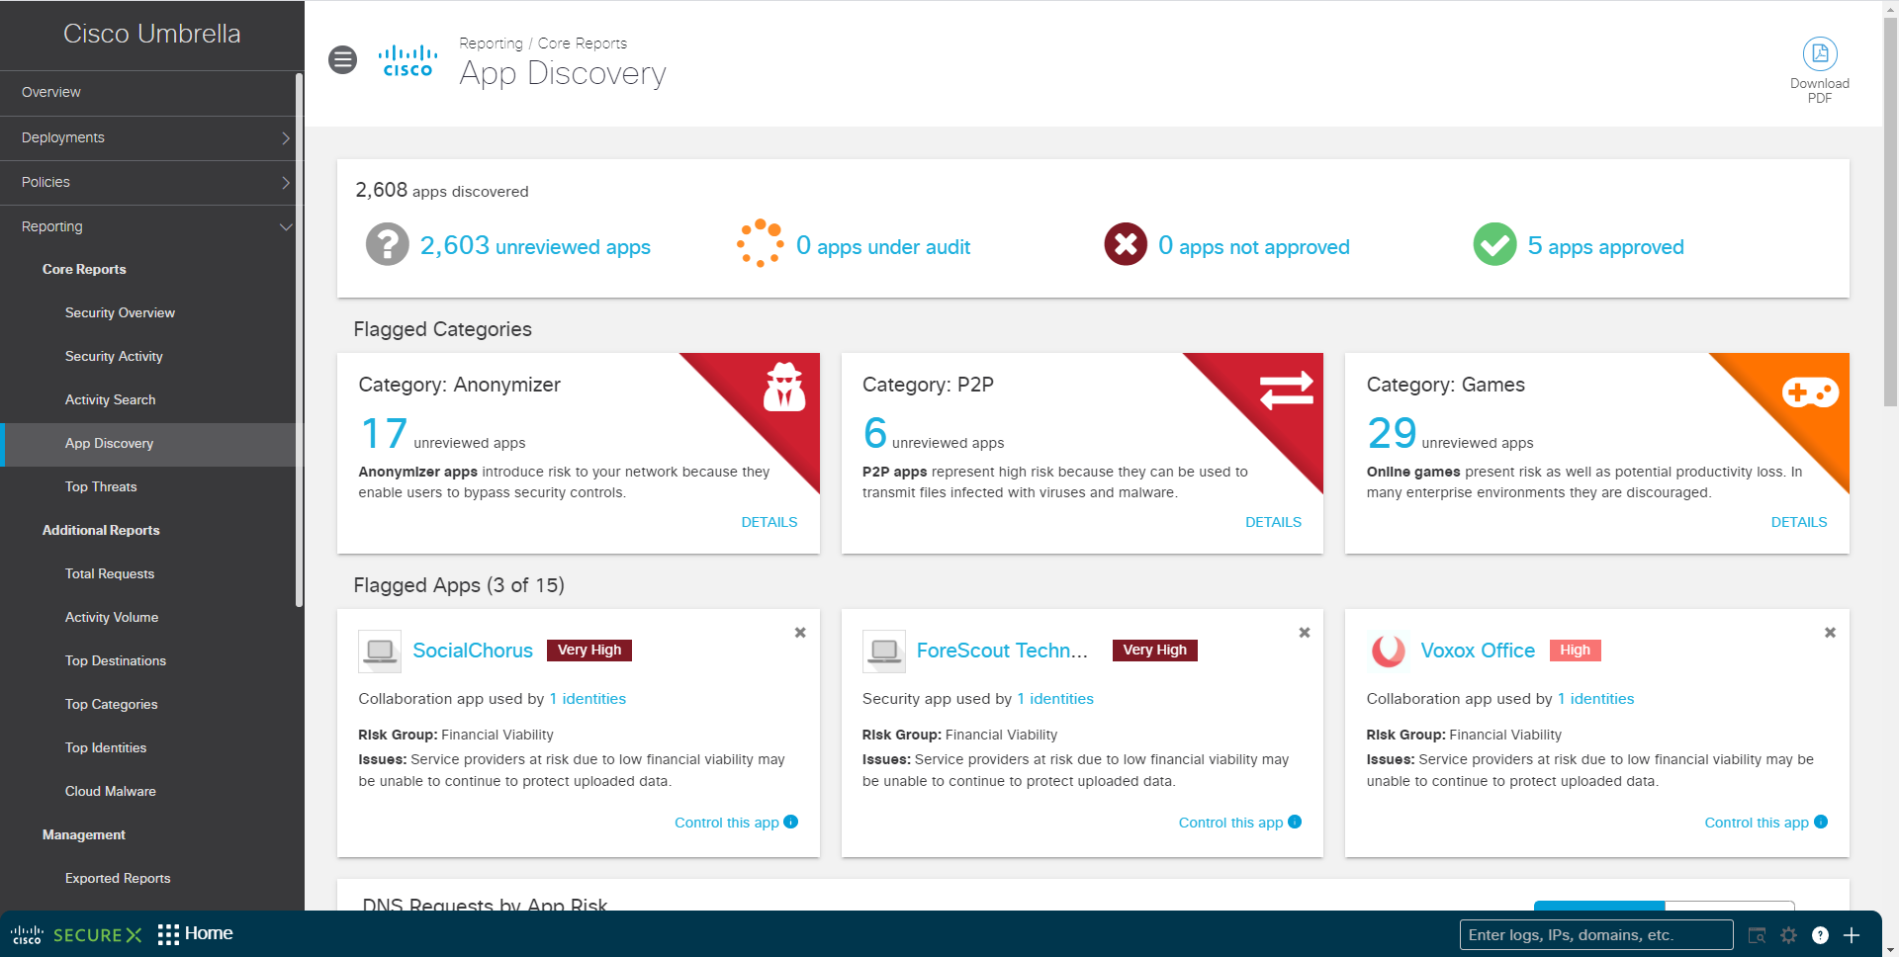
Task: Open SecureX help question mark icon
Action: tap(1820, 935)
